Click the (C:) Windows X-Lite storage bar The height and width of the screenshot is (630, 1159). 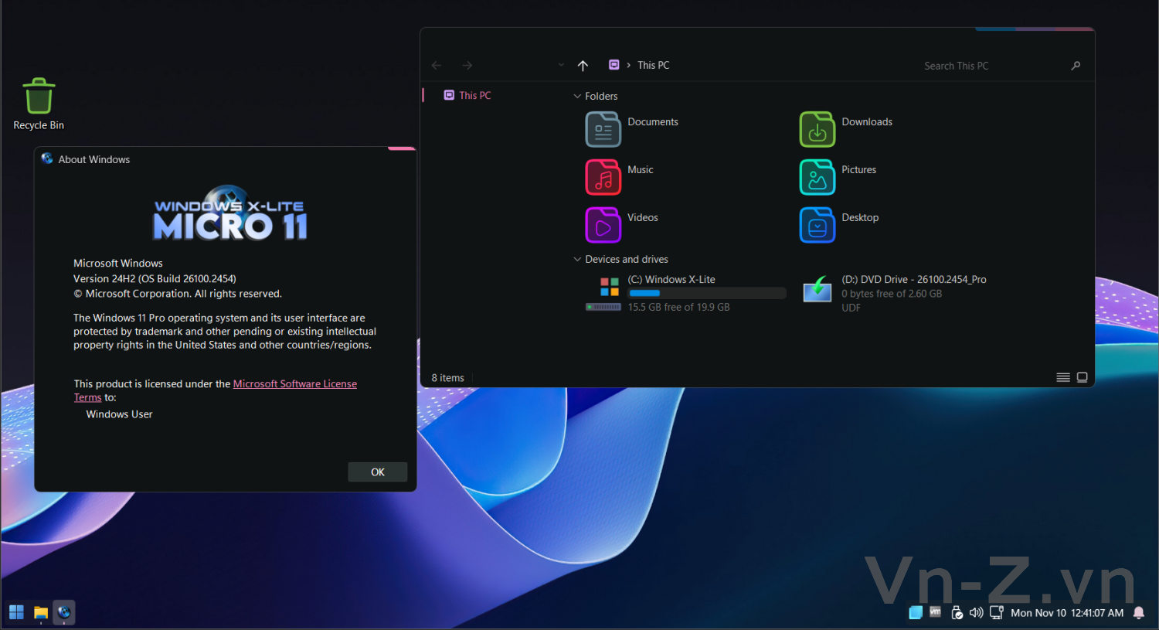tap(706, 294)
